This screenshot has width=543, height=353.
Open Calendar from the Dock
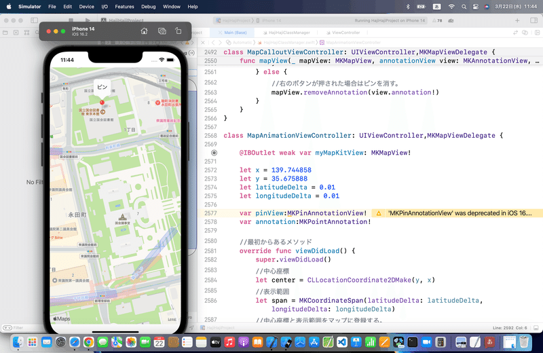tap(160, 342)
